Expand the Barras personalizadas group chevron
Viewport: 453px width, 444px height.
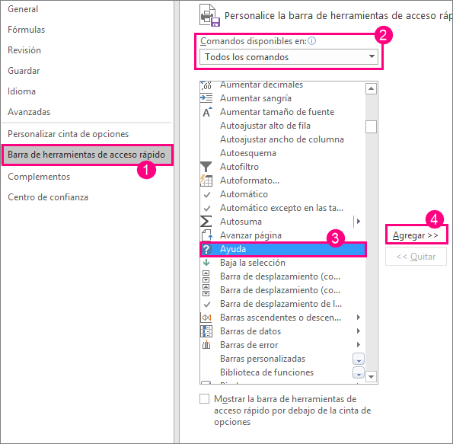[x=359, y=359]
